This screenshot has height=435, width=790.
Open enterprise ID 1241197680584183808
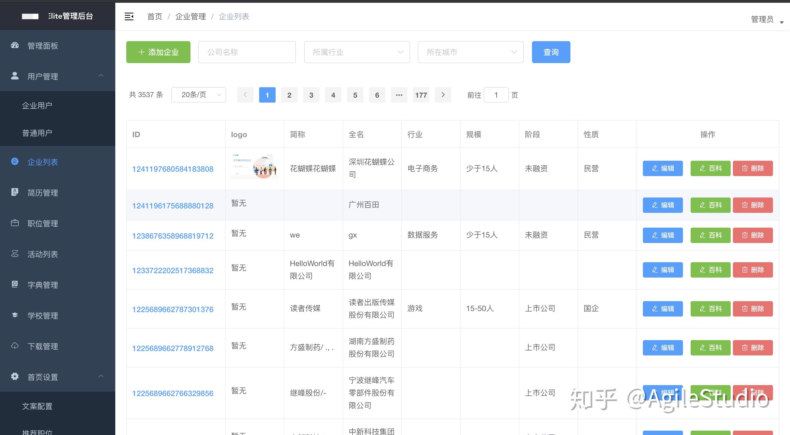click(173, 169)
